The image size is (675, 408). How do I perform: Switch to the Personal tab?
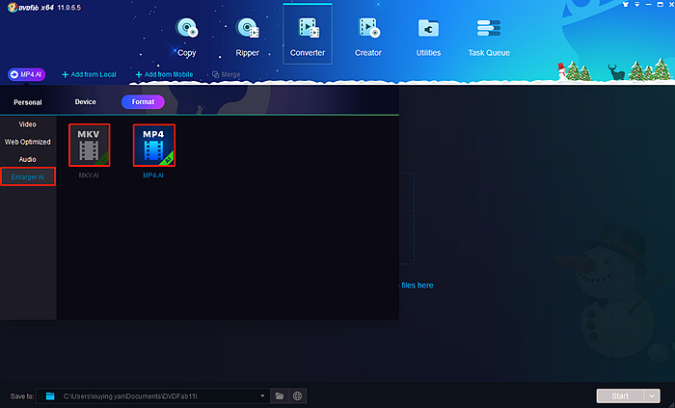[x=28, y=102]
